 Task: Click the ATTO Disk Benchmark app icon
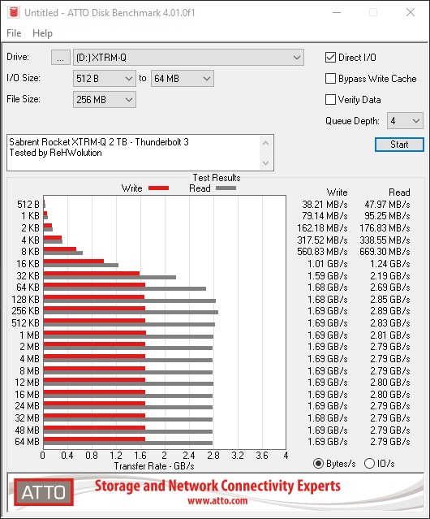pos(14,12)
